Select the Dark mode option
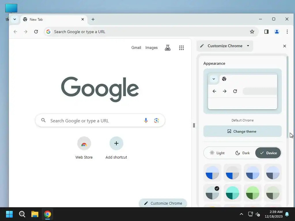This screenshot has width=295, height=221. click(243, 153)
